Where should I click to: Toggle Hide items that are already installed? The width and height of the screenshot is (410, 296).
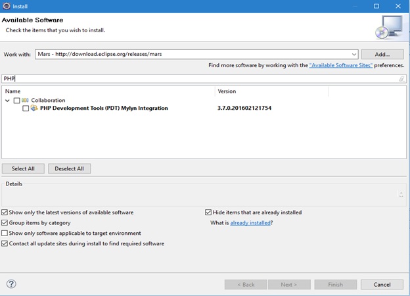[208, 212]
